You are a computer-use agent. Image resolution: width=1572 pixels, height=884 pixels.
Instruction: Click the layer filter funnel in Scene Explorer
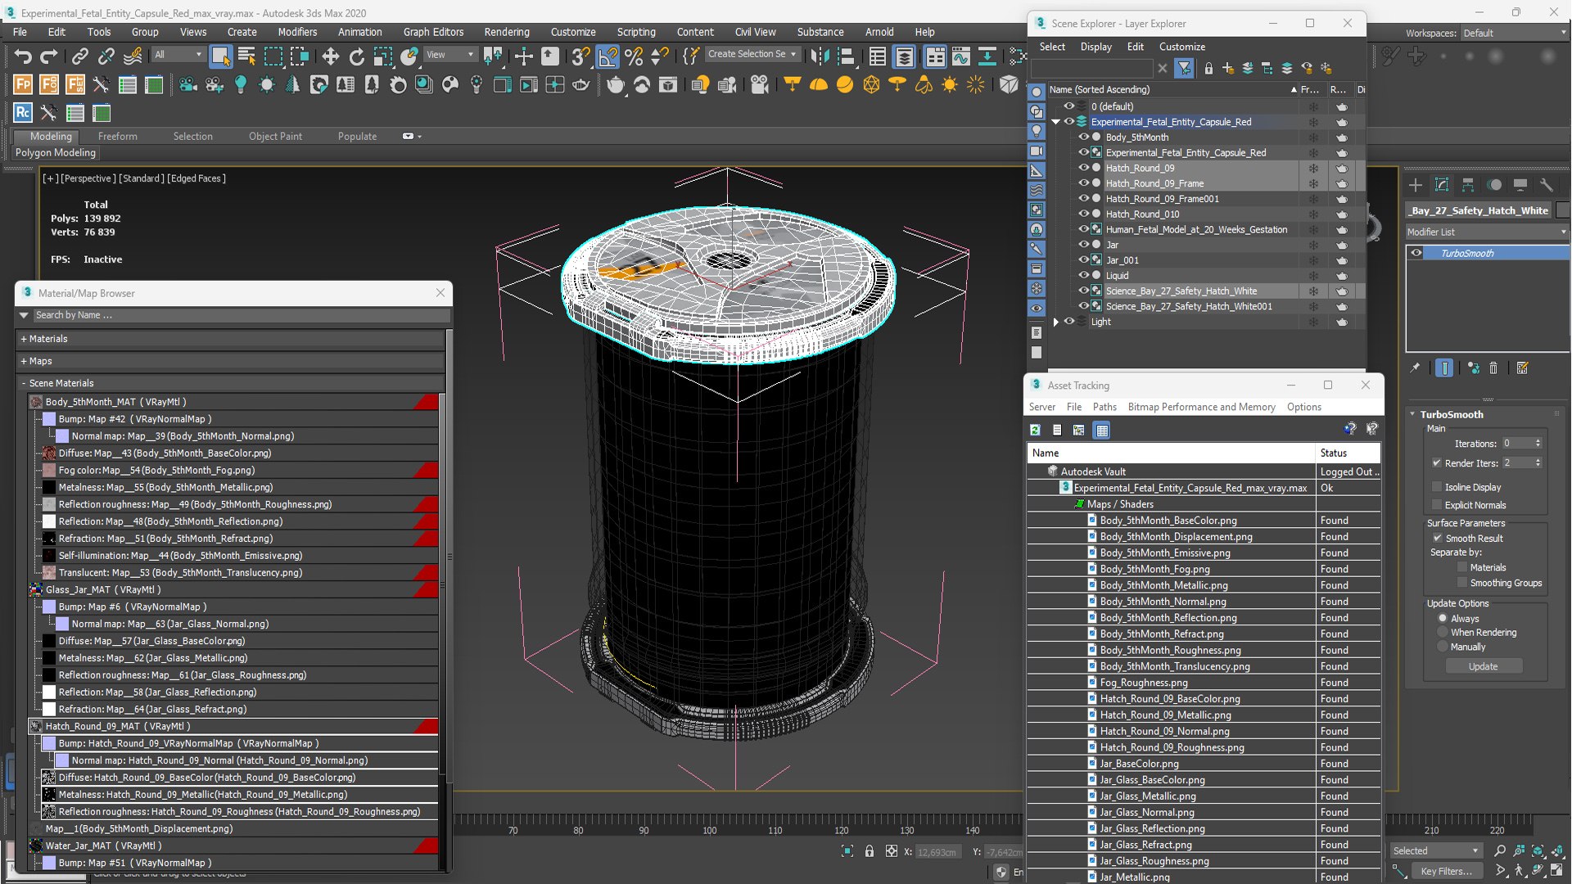coord(1184,68)
